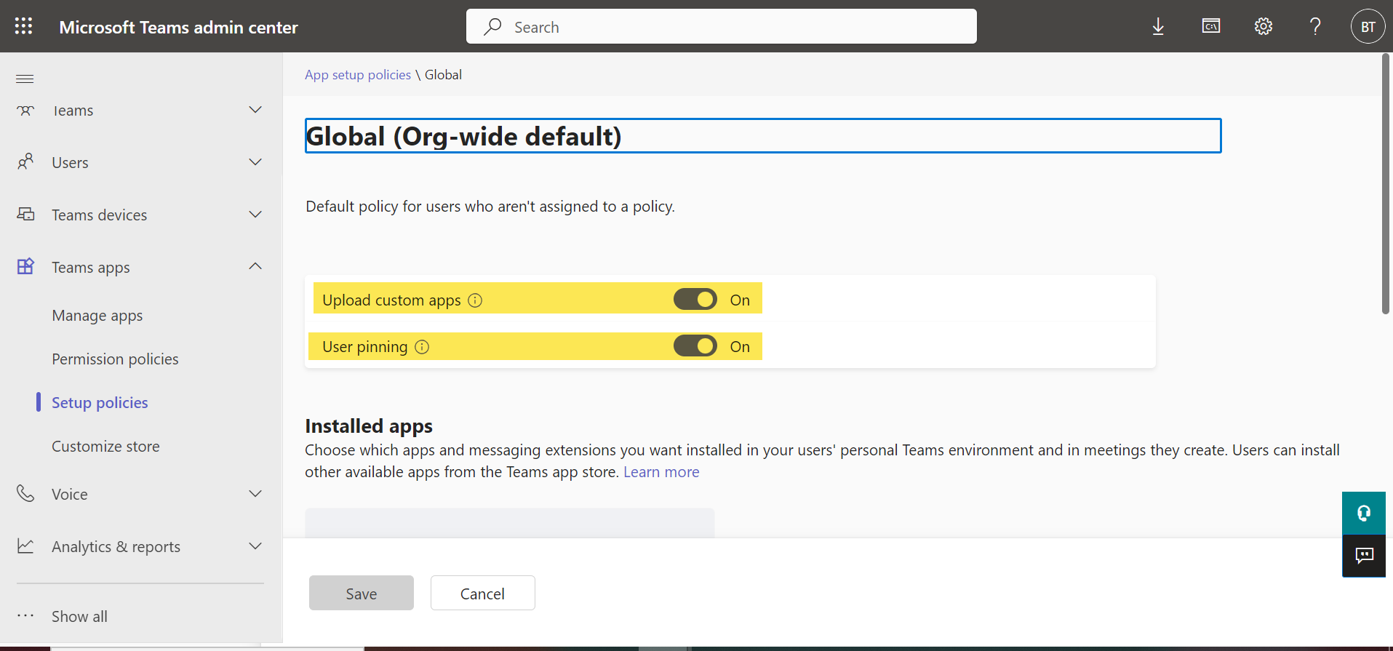The height and width of the screenshot is (651, 1393).
Task: Click the Voice phone icon
Action: click(x=25, y=493)
